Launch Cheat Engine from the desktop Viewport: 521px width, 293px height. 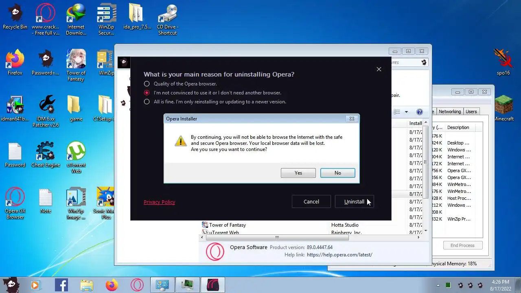[45, 155]
